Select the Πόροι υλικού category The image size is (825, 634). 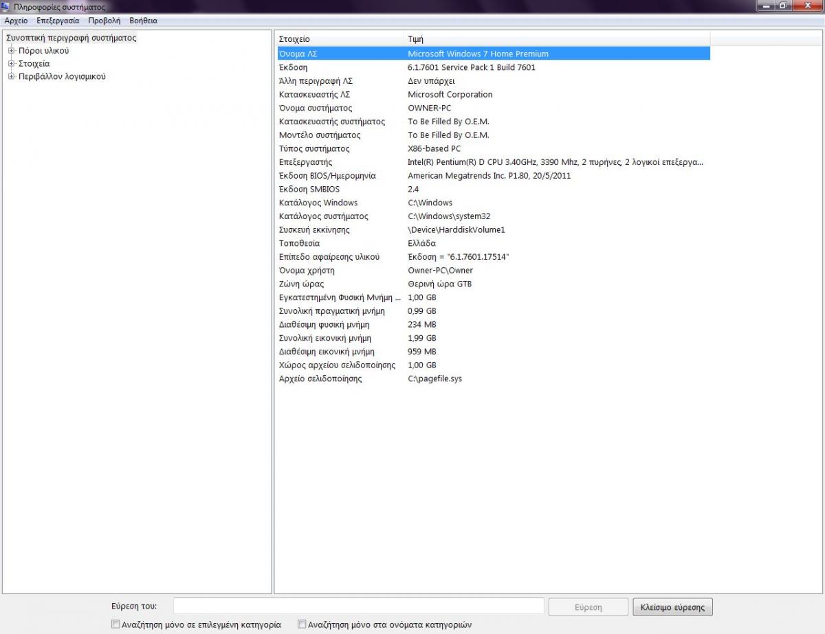[x=43, y=51]
